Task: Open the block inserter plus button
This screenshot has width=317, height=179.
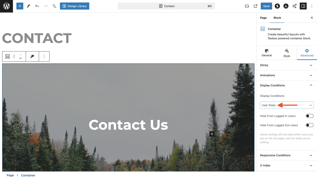Action: pyautogui.click(x=20, y=6)
